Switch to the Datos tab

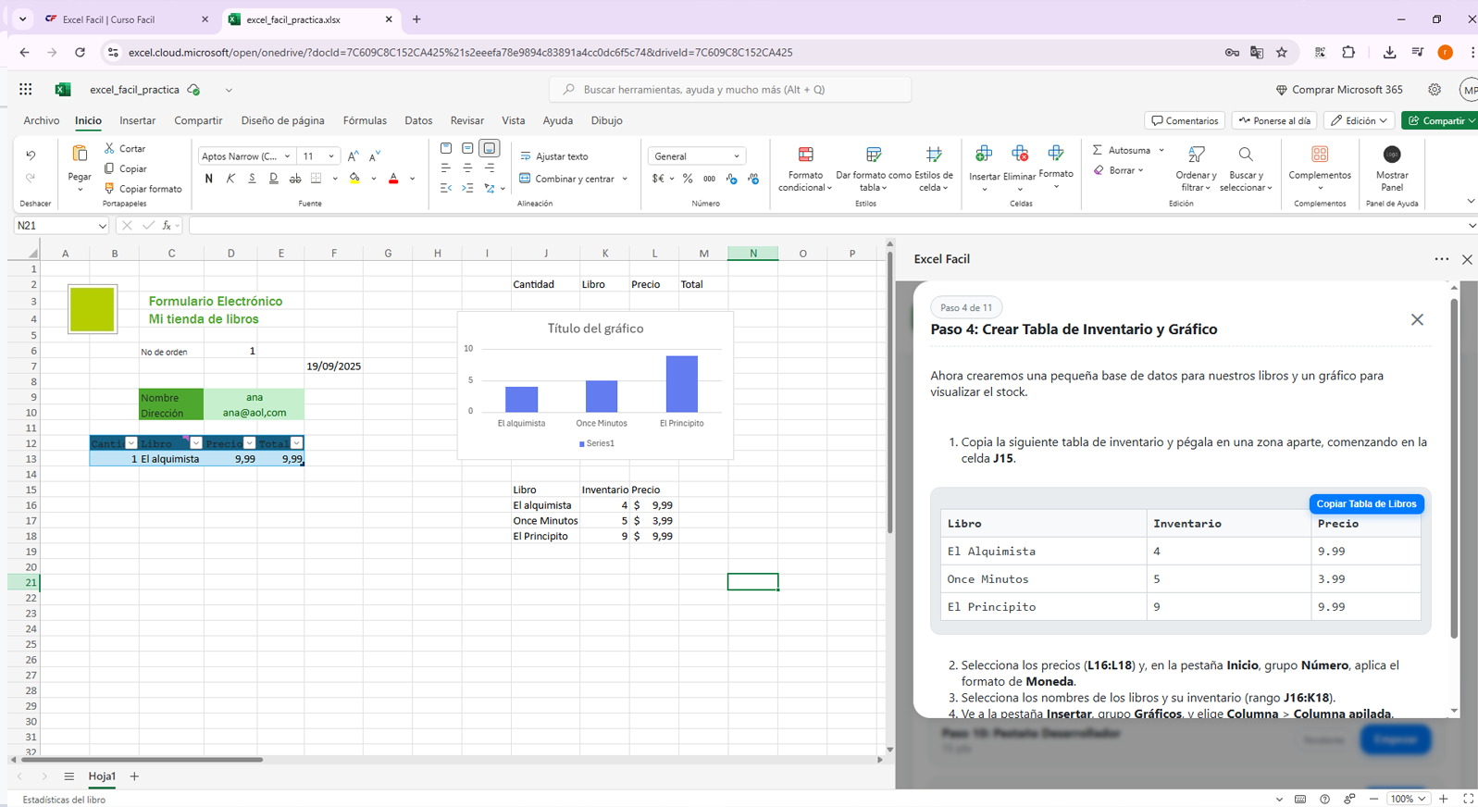click(418, 120)
